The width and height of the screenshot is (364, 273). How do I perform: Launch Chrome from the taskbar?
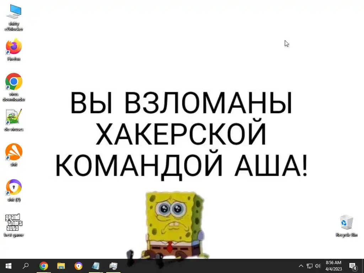[44, 266]
